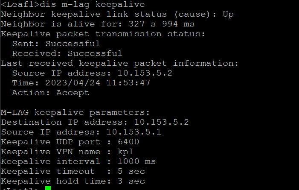Click the Keepalive interval value 1000 ms
This screenshot has width=299, height=190.
coord(131,161)
